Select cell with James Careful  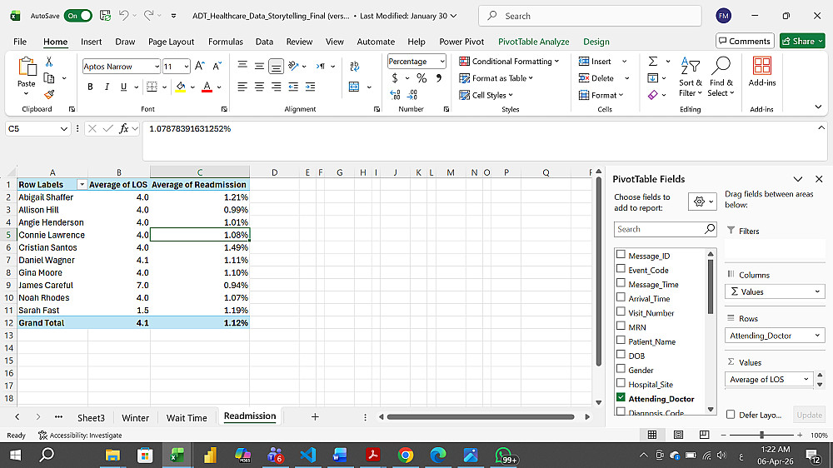pos(52,286)
